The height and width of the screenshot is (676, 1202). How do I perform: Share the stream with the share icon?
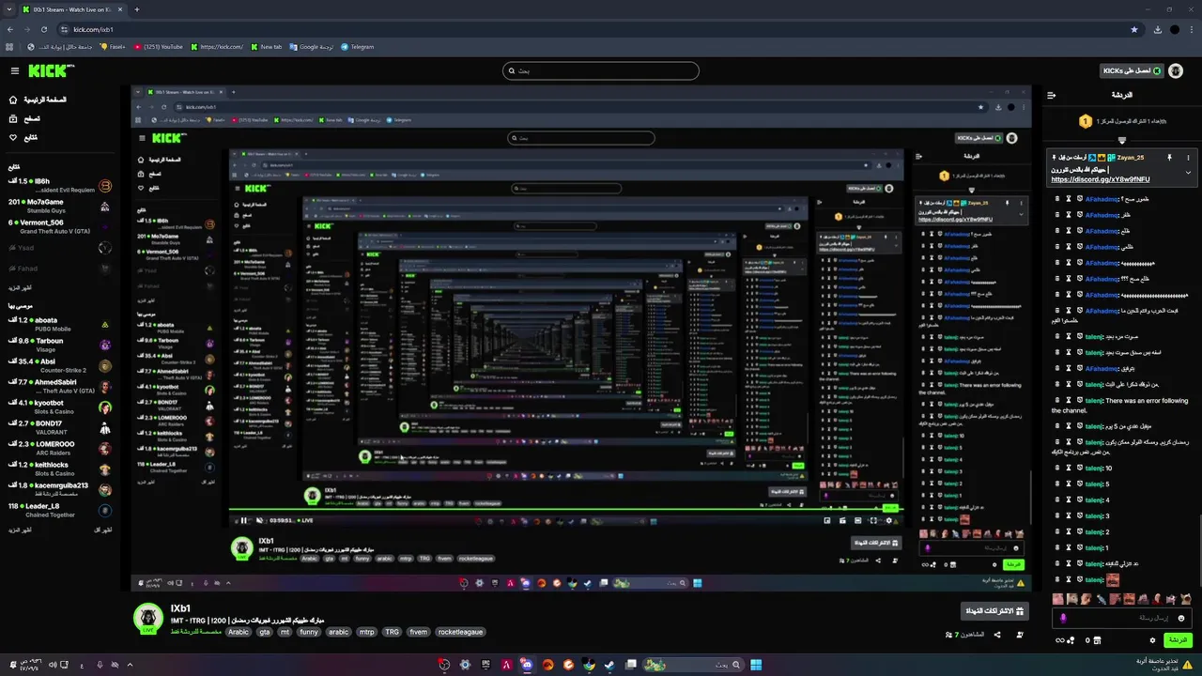click(996, 635)
